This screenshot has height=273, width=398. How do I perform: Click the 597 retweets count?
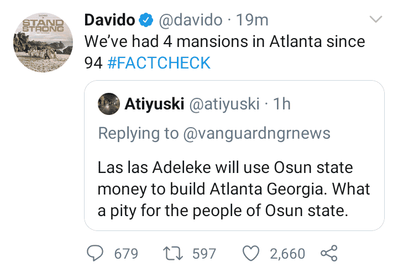203,254
